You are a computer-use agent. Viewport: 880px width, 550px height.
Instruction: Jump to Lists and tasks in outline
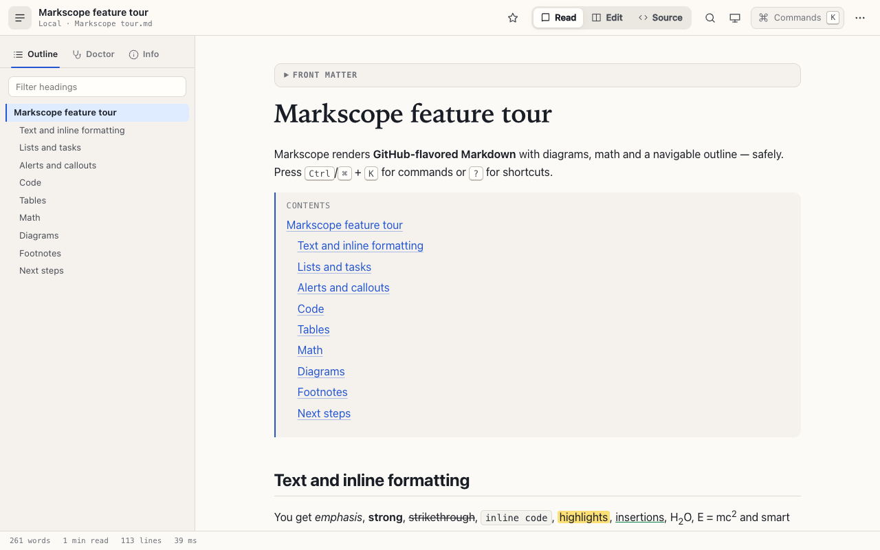click(97, 148)
